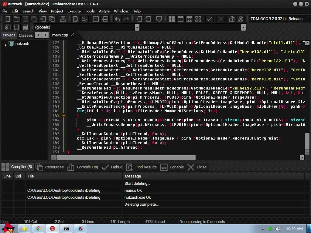Open the Project menu

click(x=57, y=11)
